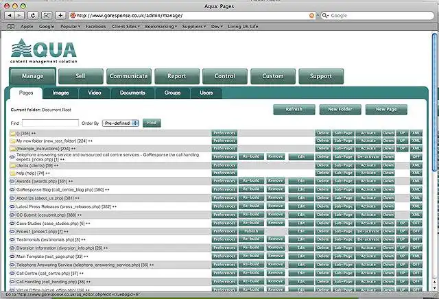Open the Dev bookmarks dropdown
This screenshot has height=299, width=439.
(x=217, y=26)
